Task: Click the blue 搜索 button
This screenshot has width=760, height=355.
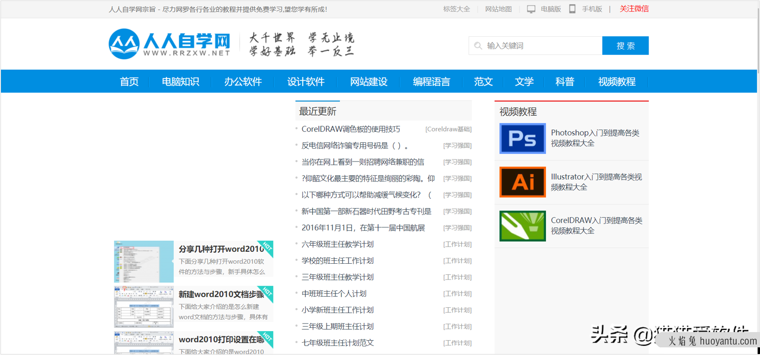Action: (x=625, y=46)
